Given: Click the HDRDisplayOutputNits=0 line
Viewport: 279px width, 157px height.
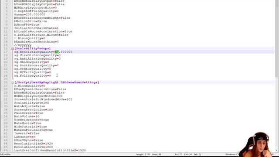Looking at the screenshot, I should pyautogui.click(x=35, y=8).
